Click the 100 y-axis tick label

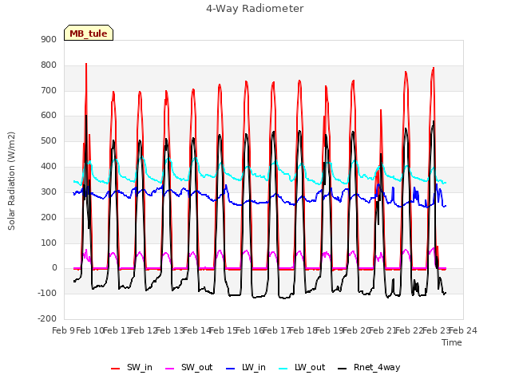[49, 243]
